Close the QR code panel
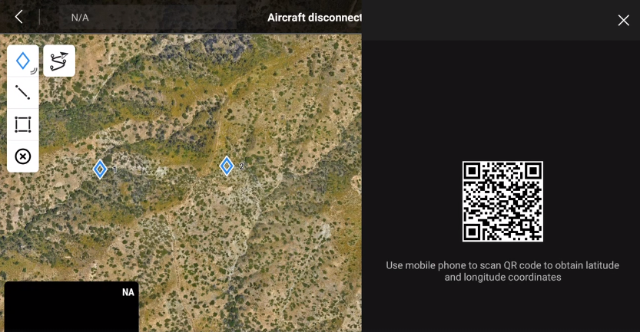Screen dimensions: 640x332 (623, 20)
